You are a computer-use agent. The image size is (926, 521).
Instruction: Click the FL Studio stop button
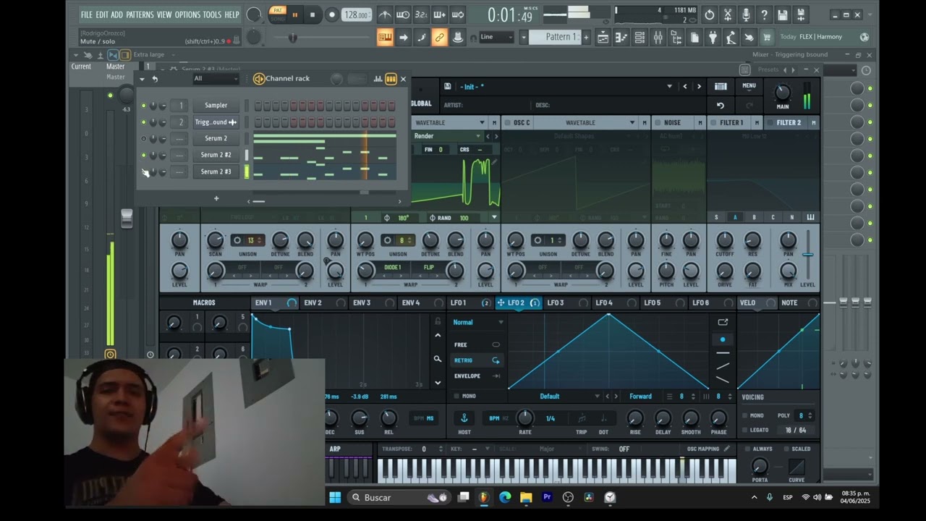point(313,14)
